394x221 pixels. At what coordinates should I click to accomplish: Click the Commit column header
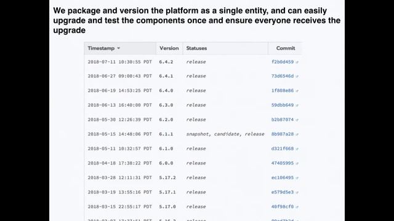[x=286, y=48]
